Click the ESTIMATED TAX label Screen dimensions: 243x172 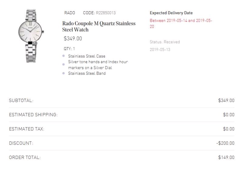point(26,129)
